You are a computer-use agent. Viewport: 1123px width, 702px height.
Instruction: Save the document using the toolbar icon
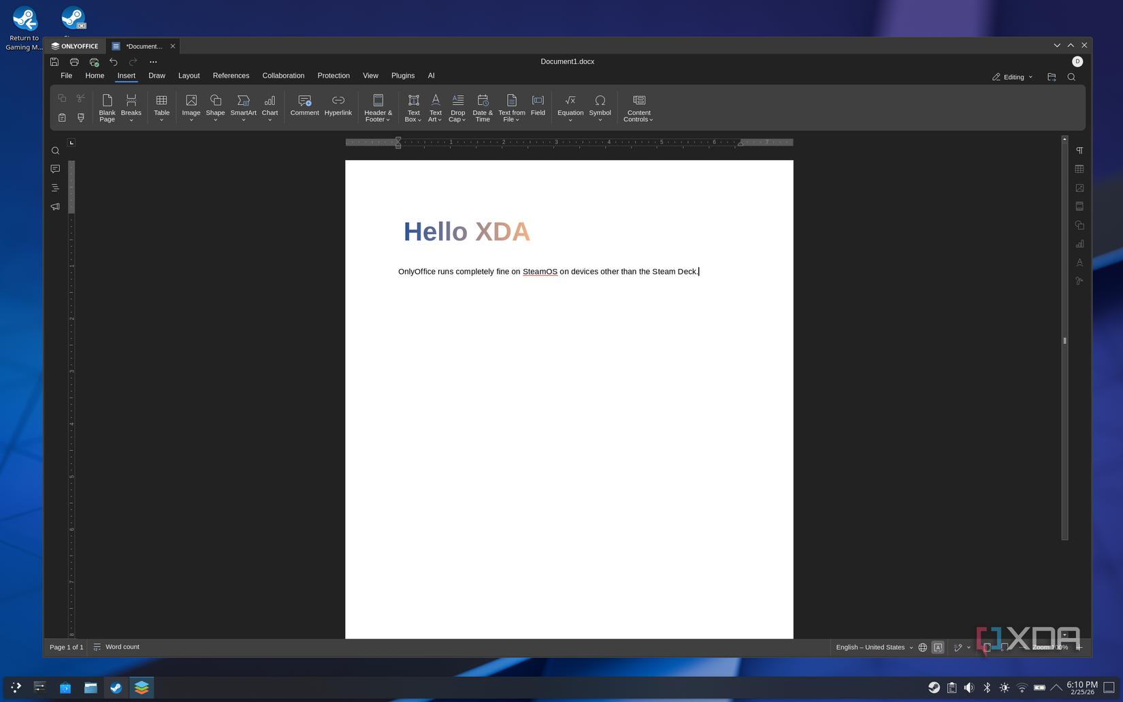point(54,62)
